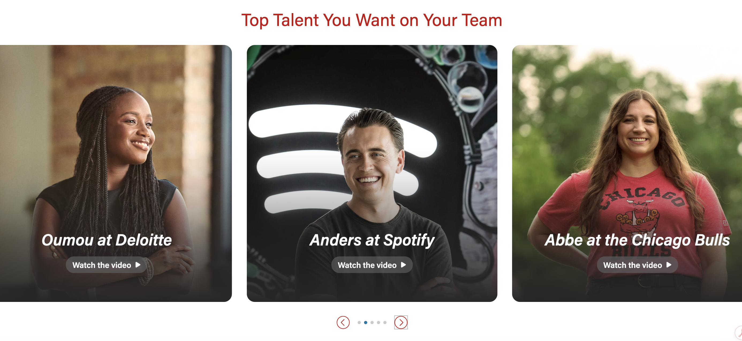Watch the video for Anders at Spotify
This screenshot has width=742, height=341.
372,265
